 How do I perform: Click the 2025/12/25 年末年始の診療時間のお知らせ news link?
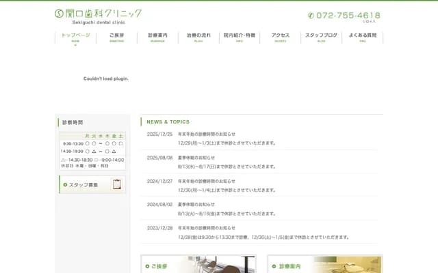207,134
